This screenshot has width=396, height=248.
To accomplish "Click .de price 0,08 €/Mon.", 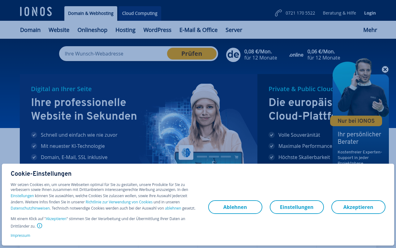I will pyautogui.click(x=258, y=51).
